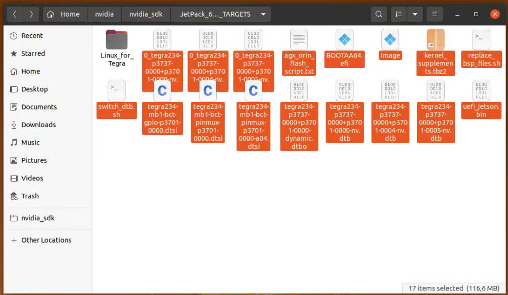Navigate to Home via the toolbar
508x295 pixels.
coord(64,14)
